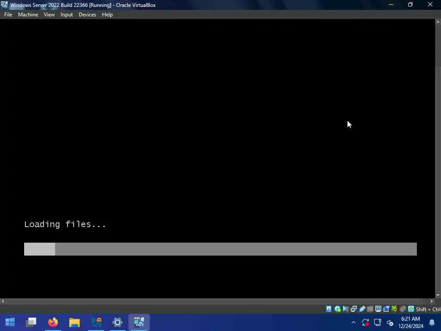This screenshot has height=331, width=441.
Task: Click the vertical scrollbar down arrow
Action: click(x=438, y=295)
